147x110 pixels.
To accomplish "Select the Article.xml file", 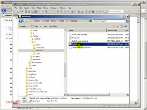I will (74, 38).
